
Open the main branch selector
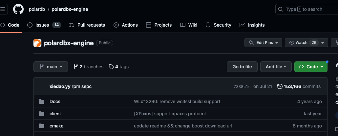[x=51, y=67]
